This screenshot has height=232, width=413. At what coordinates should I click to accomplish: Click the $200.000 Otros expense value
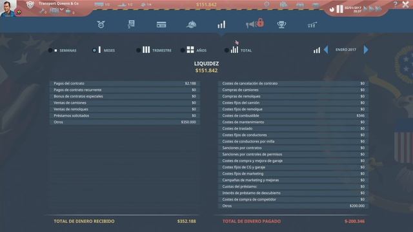[357, 206]
